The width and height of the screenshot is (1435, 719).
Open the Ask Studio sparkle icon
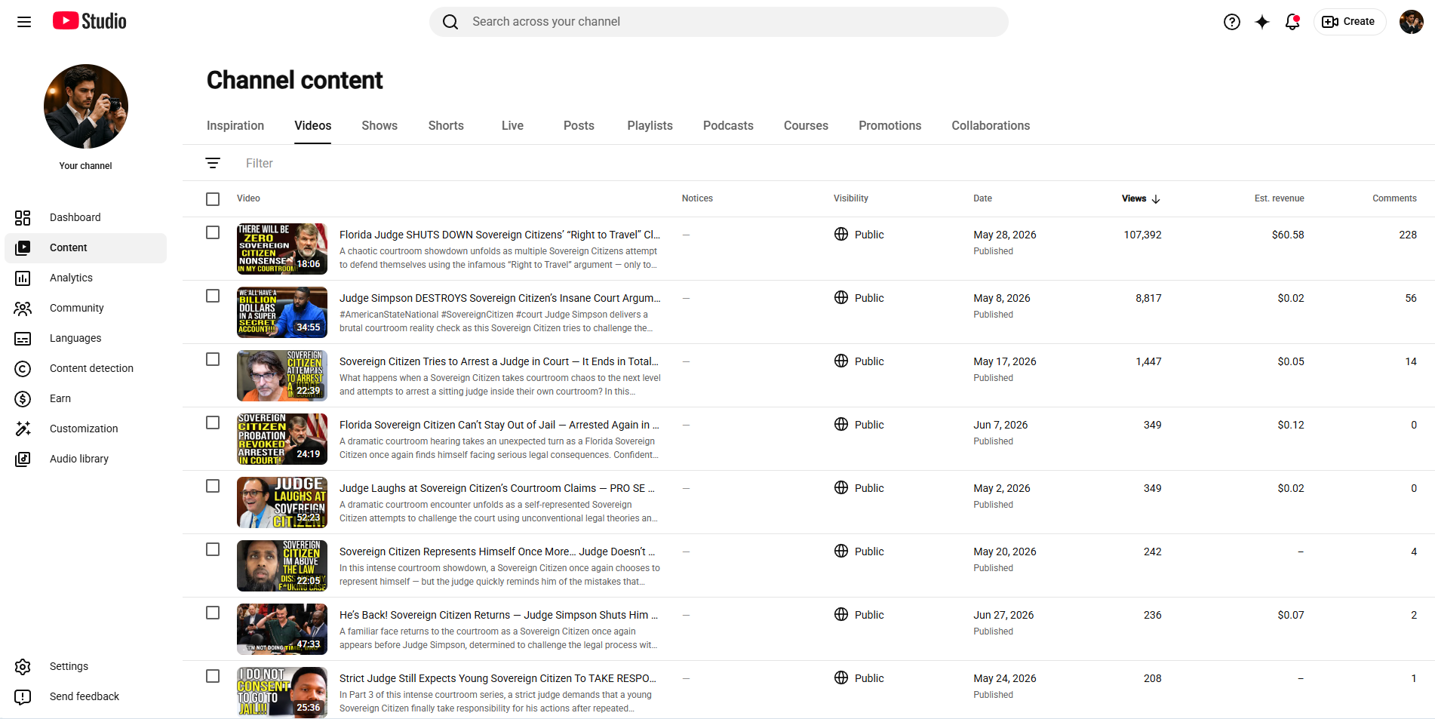(1262, 22)
